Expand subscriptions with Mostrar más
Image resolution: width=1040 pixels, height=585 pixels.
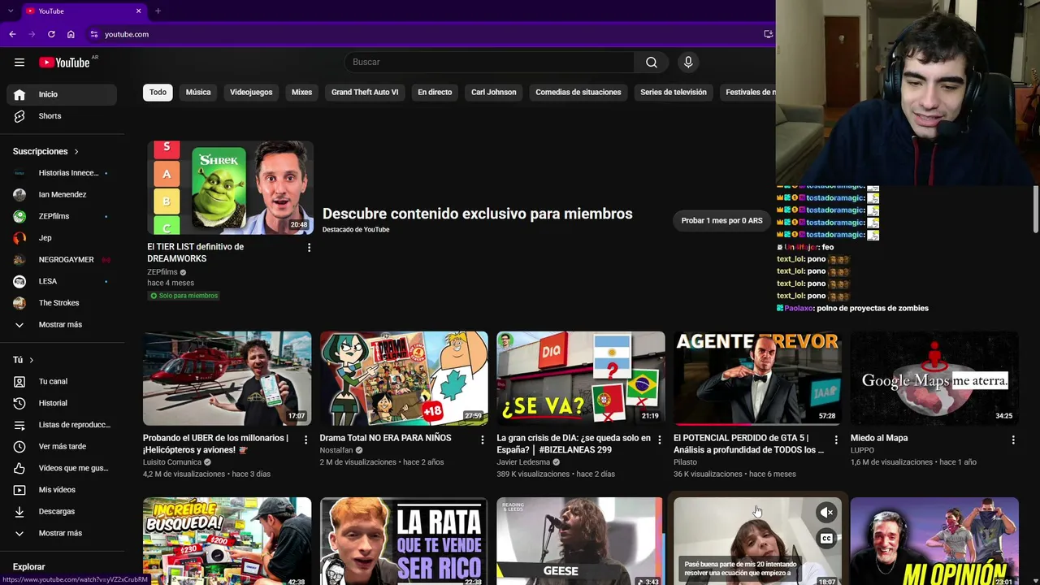(62, 324)
